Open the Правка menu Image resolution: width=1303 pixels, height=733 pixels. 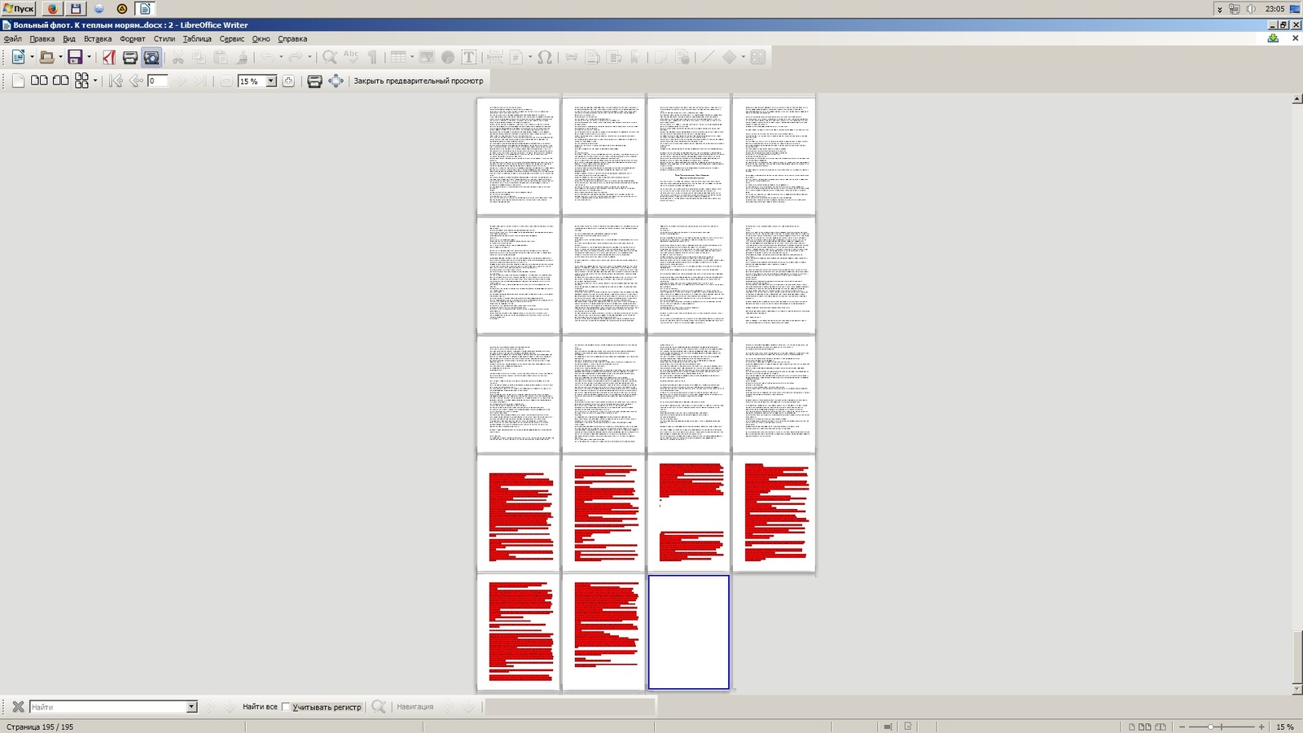point(42,38)
